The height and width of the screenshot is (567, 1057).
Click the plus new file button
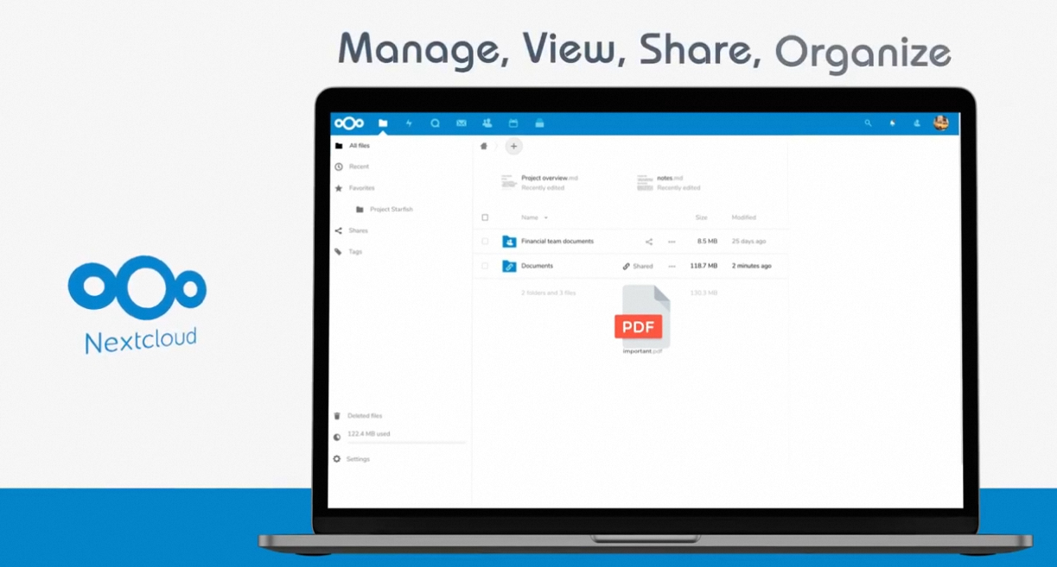tap(513, 147)
